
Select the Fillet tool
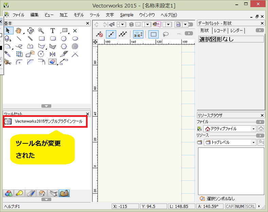19,62
